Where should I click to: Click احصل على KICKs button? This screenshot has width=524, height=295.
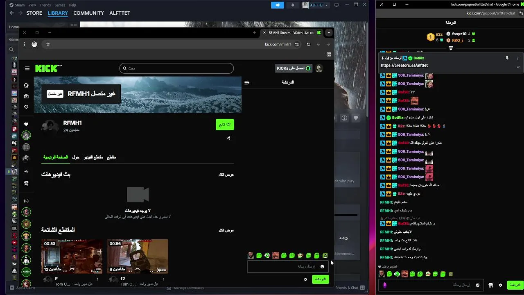(294, 68)
